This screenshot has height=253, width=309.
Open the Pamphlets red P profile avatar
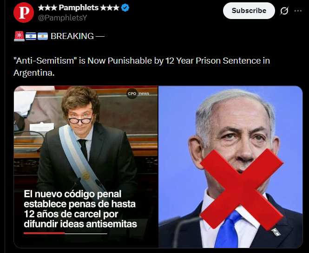coord(24,13)
